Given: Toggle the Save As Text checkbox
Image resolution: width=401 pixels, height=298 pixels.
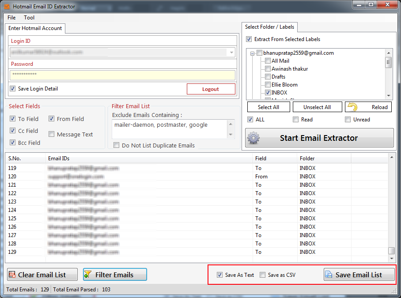Looking at the screenshot, I should [x=219, y=275].
